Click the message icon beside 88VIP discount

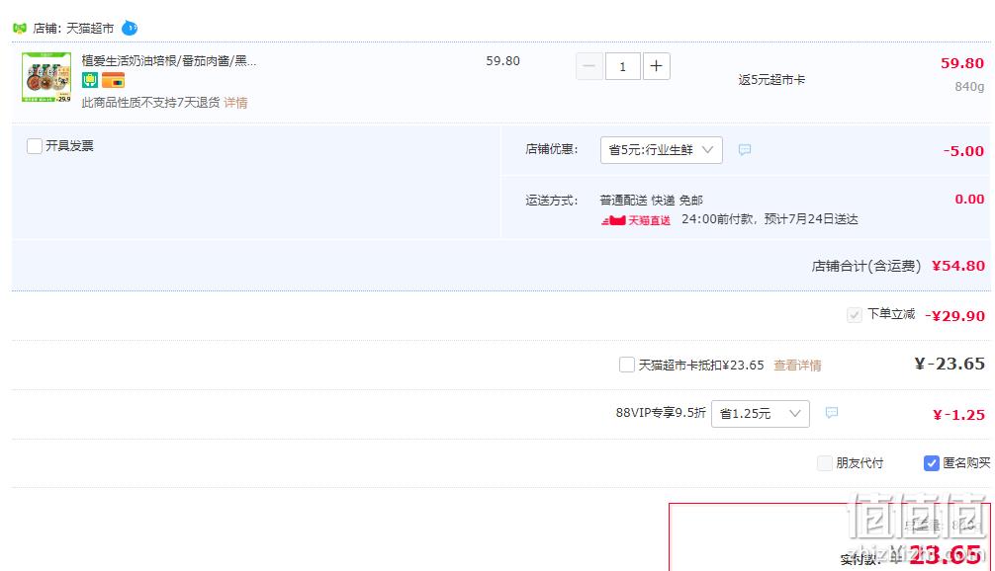[x=831, y=413]
